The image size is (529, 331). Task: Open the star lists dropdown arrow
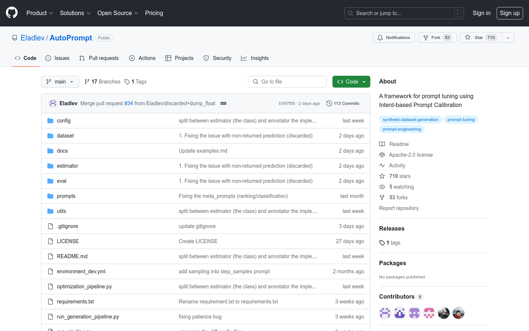click(508, 38)
